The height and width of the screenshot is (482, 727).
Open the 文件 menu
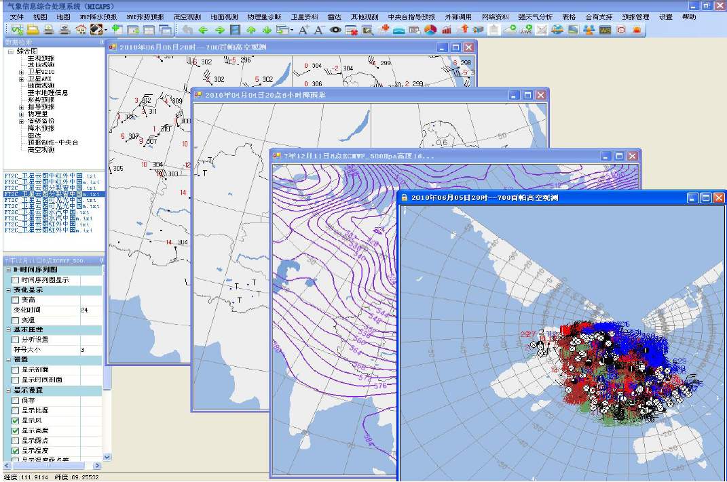coord(17,17)
